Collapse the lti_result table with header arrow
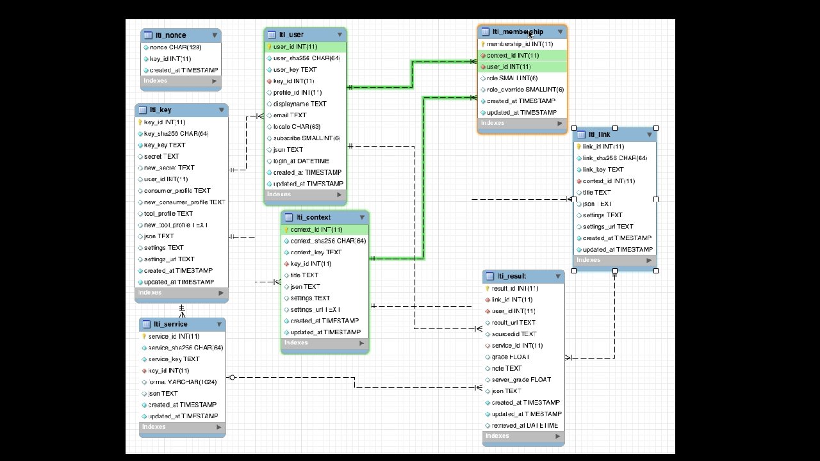The width and height of the screenshot is (820, 461). point(558,277)
